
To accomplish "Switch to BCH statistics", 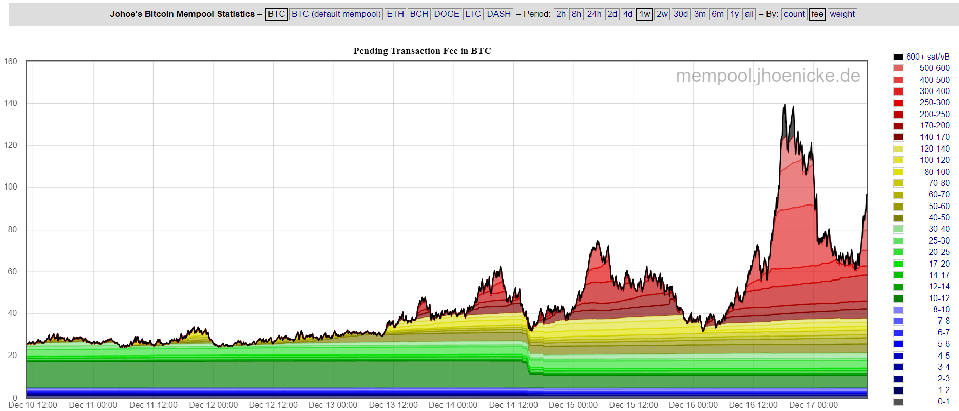I will click(419, 14).
